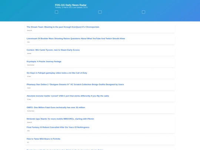200x150 pixels.
Task: Click the source tag under the Cartel Tycoon headline
Action: (x=29, y=53)
